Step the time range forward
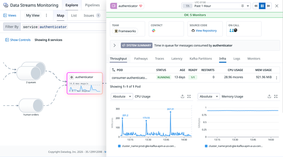Screen dimensions: 283x157 (269, 6)
